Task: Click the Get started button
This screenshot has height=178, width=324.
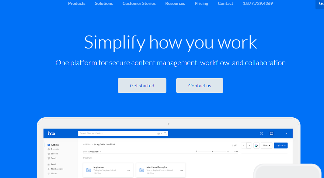Action: (x=142, y=85)
